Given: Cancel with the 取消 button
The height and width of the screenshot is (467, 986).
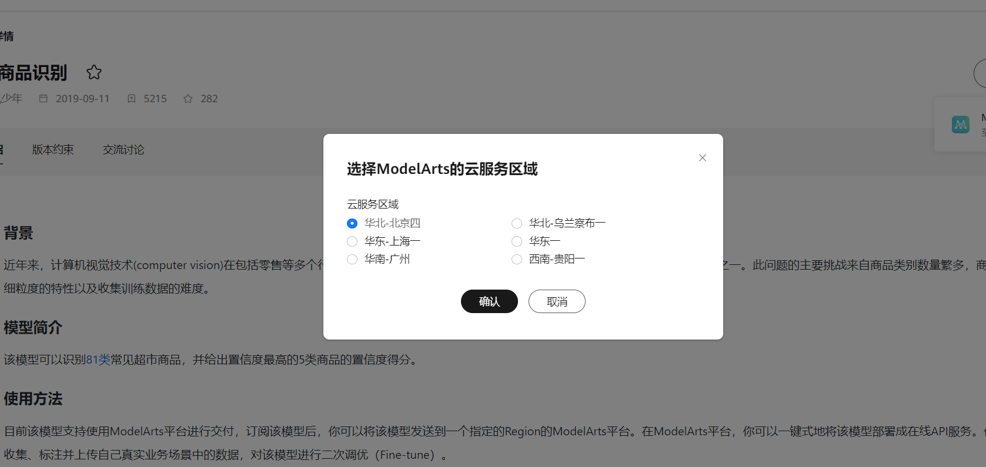Looking at the screenshot, I should click(557, 301).
